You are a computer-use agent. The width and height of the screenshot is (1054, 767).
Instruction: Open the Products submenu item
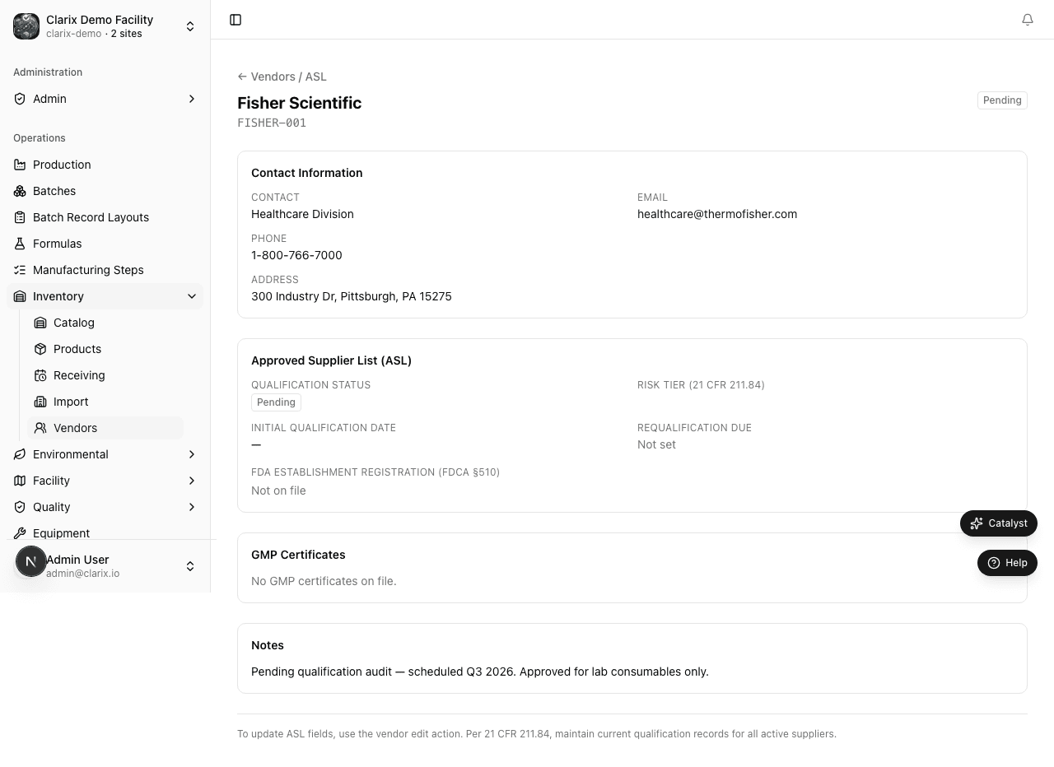105,349
